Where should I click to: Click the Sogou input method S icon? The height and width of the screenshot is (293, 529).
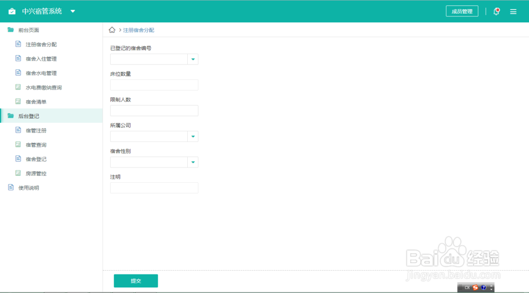pos(476,288)
